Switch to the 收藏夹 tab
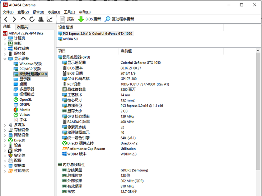The image size is (262, 196). 22,27
